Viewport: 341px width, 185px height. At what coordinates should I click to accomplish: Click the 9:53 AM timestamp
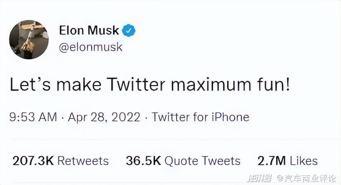pyautogui.click(x=33, y=117)
